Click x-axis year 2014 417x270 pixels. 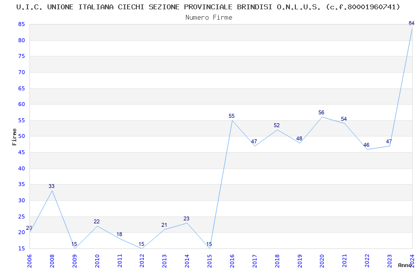[187, 261]
